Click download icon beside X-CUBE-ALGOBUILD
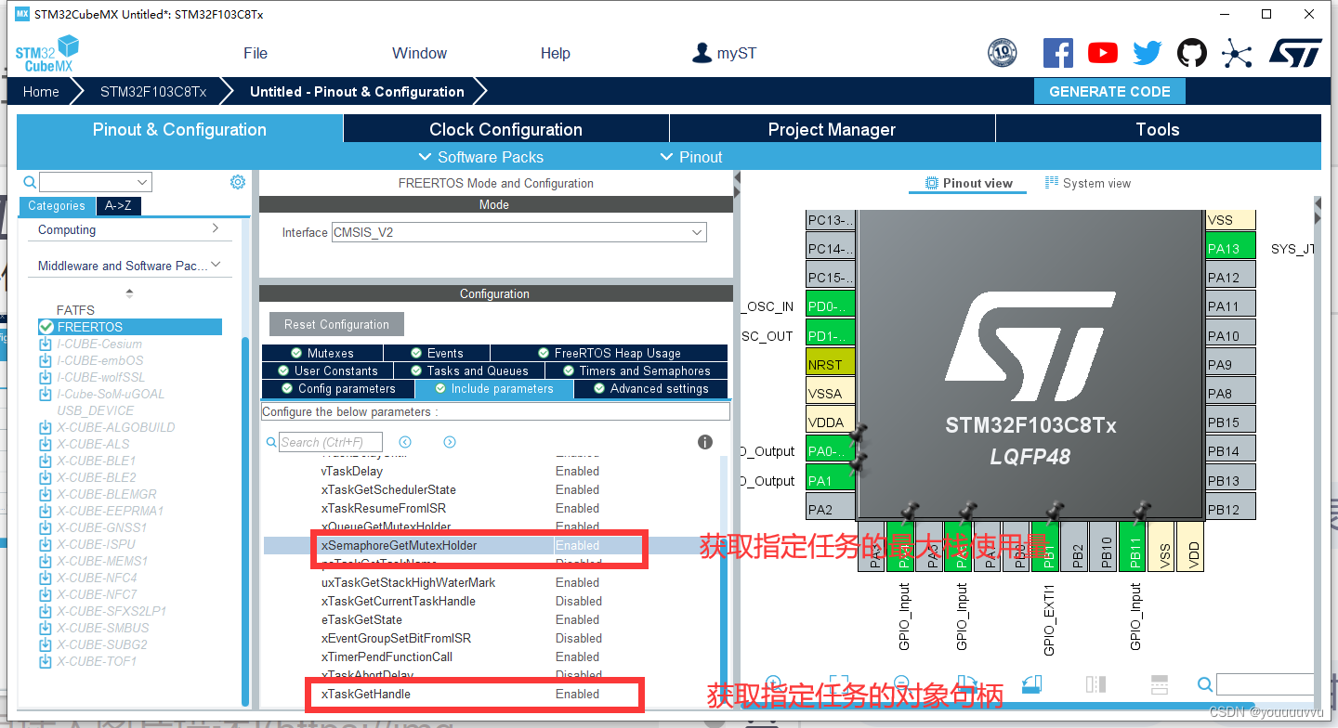This screenshot has height=728, width=1338. point(45,427)
